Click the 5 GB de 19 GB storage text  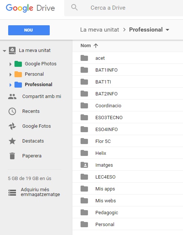30,178
